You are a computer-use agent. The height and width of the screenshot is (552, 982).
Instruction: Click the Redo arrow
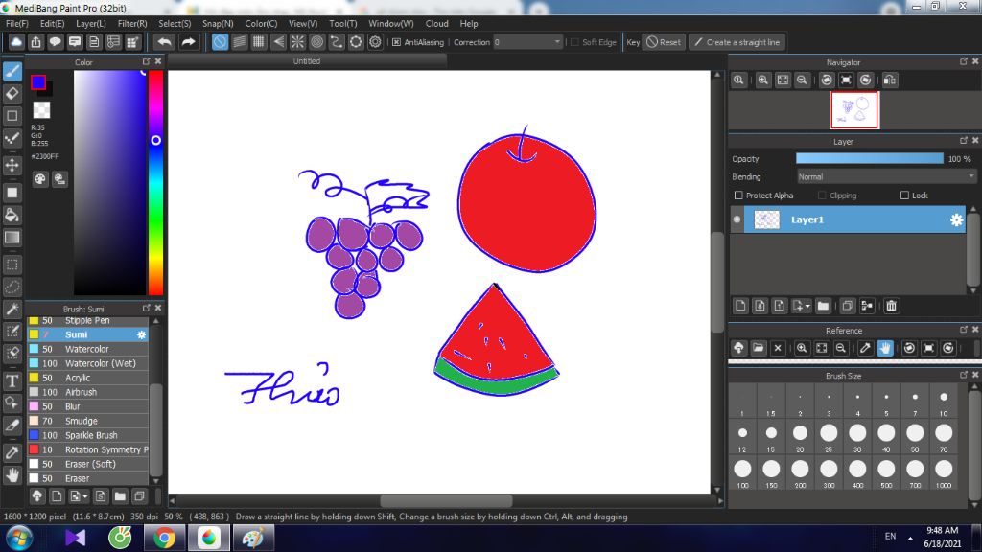click(188, 42)
